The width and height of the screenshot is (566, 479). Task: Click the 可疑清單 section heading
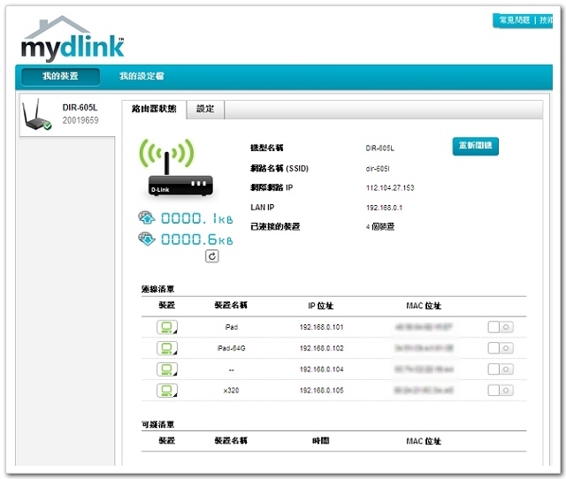[x=157, y=424]
